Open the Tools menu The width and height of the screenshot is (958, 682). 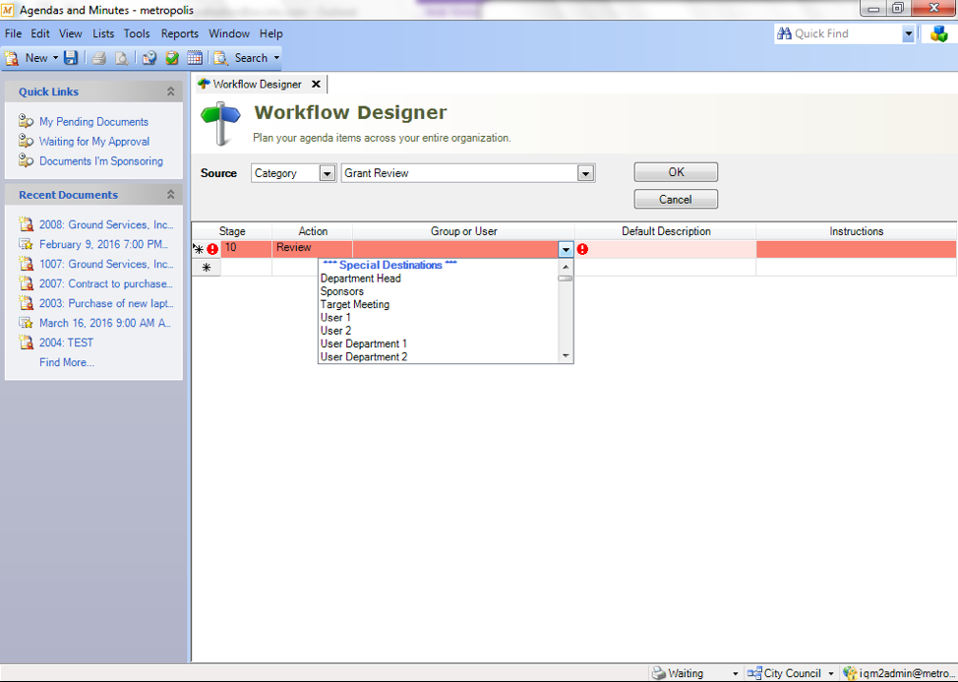click(x=137, y=33)
